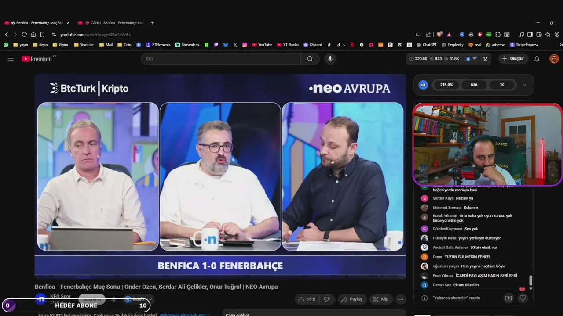Viewport: 563px width, 316px height.
Task: Open Stripe Express bookmark
Action: tap(524, 45)
